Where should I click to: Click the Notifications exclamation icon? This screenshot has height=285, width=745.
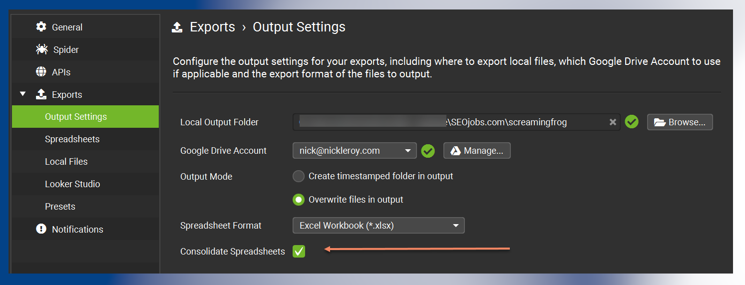(x=41, y=229)
